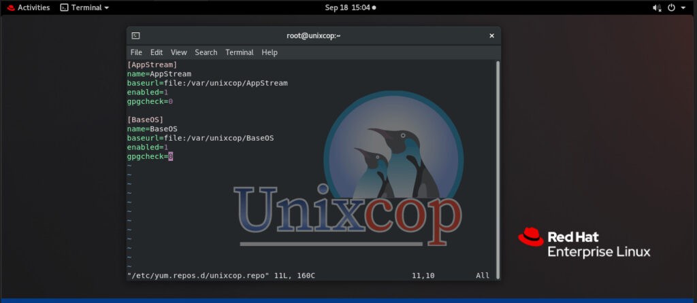Click the root@unixcop:~ window title

click(x=313, y=36)
